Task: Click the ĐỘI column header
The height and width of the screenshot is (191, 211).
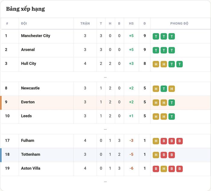Action: point(24,23)
